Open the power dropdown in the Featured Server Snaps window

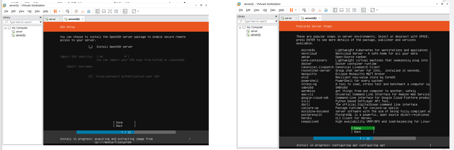click(296, 10)
